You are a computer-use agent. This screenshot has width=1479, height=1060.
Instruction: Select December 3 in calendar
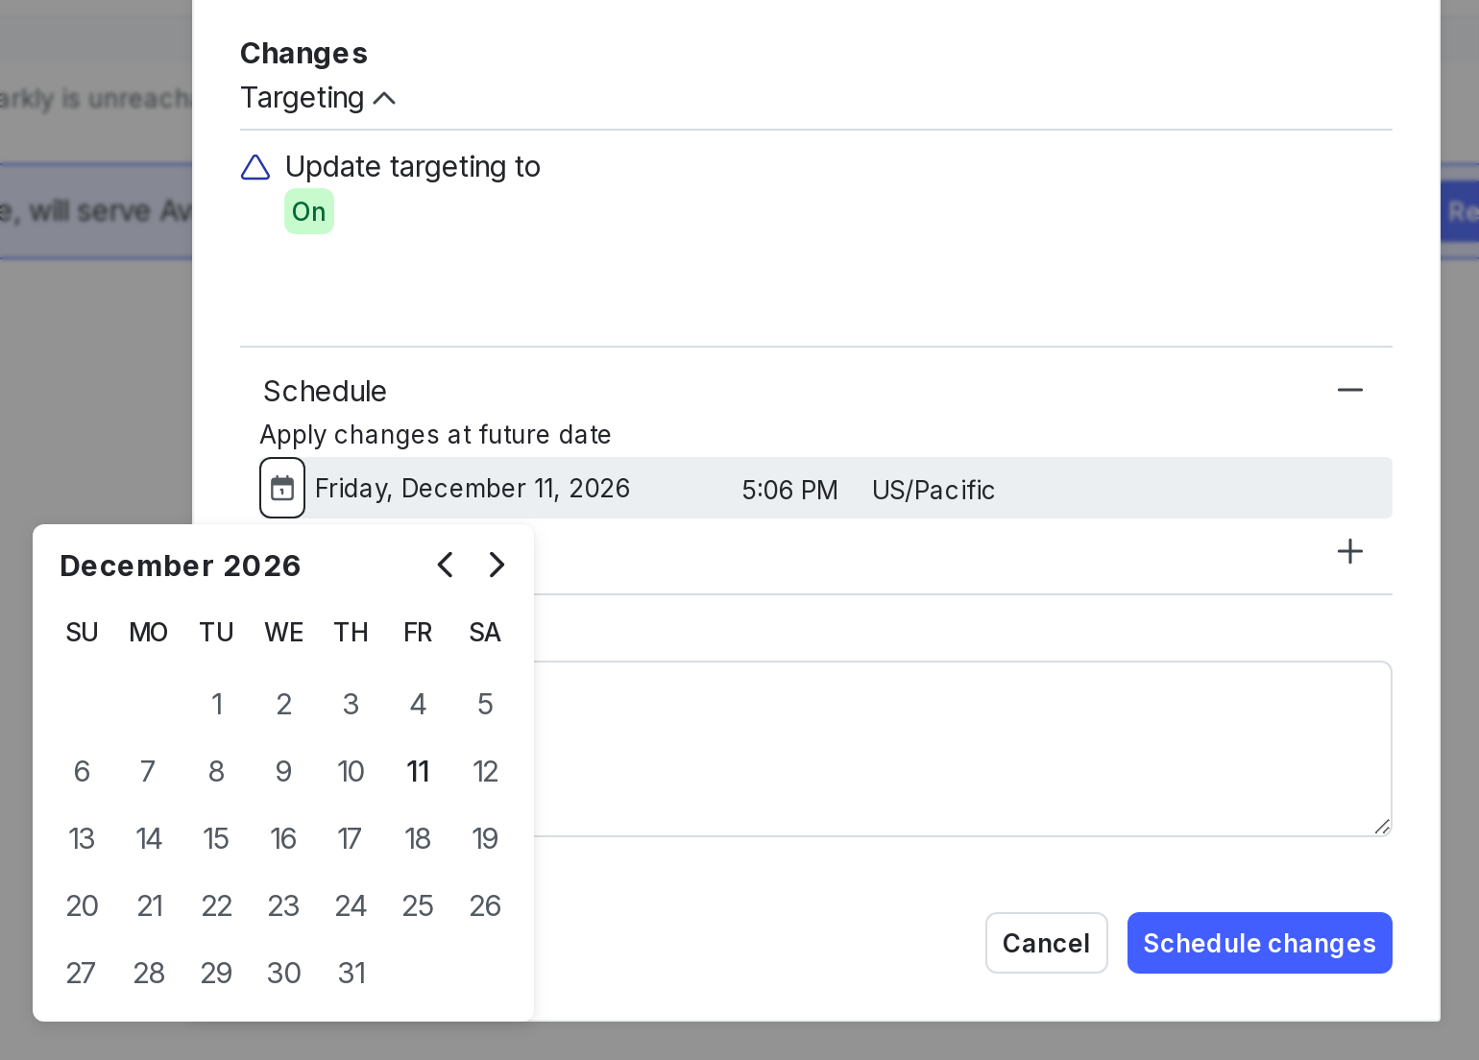click(x=352, y=705)
